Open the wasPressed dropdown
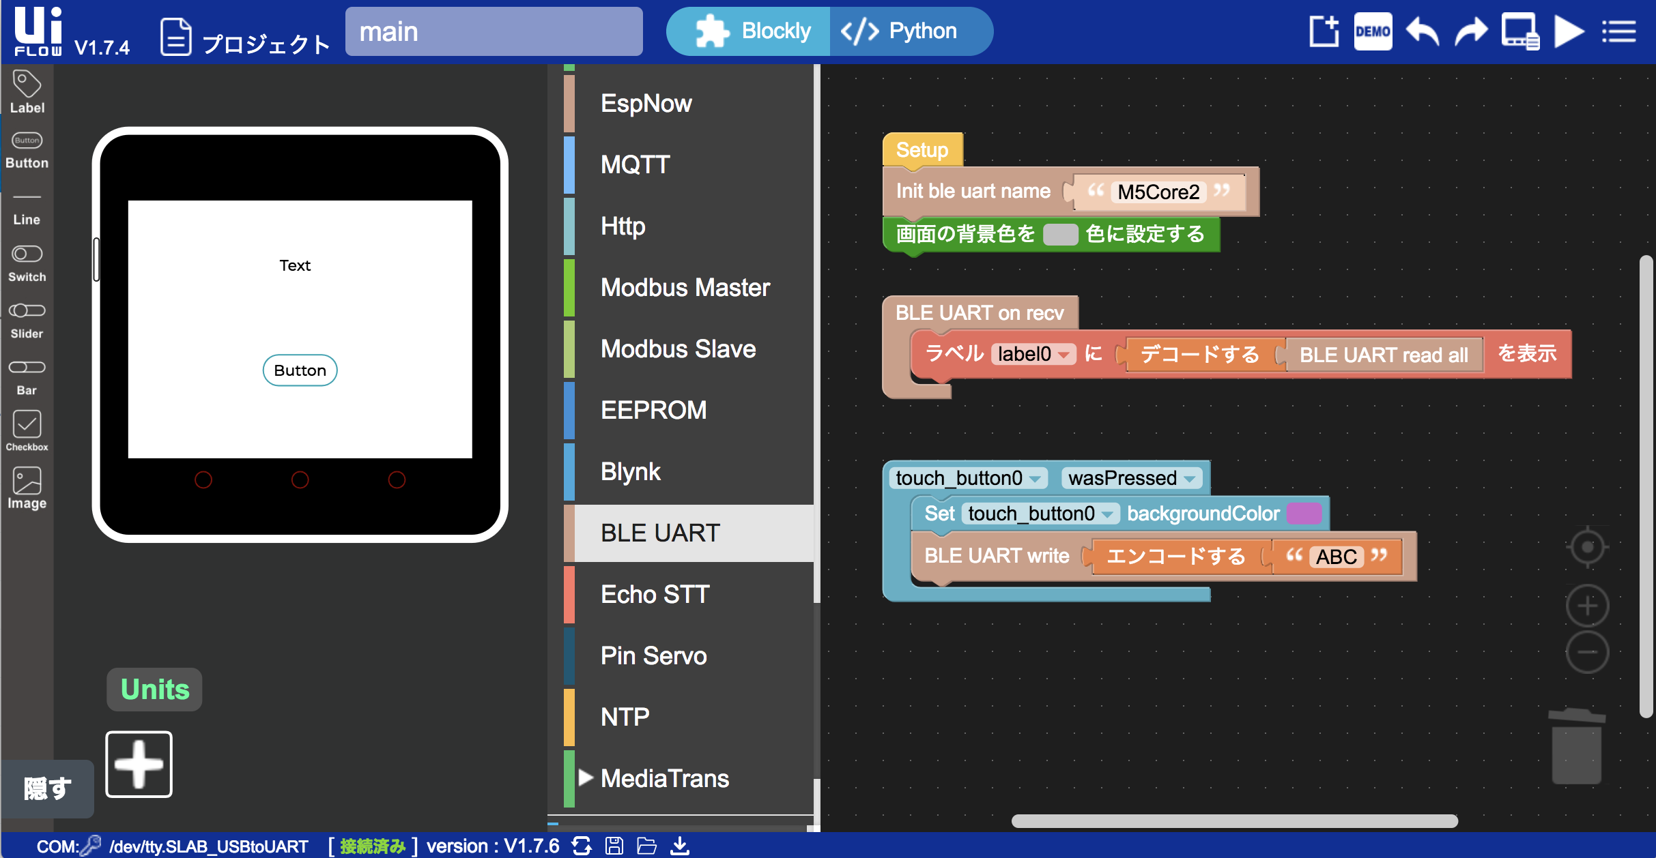 point(1131,478)
